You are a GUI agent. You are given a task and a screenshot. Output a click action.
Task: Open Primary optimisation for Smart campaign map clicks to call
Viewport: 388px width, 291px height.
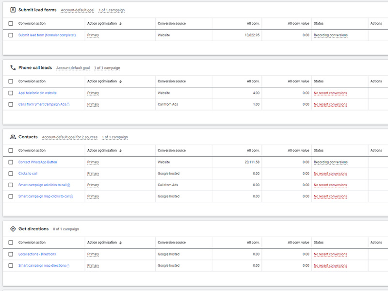click(93, 196)
